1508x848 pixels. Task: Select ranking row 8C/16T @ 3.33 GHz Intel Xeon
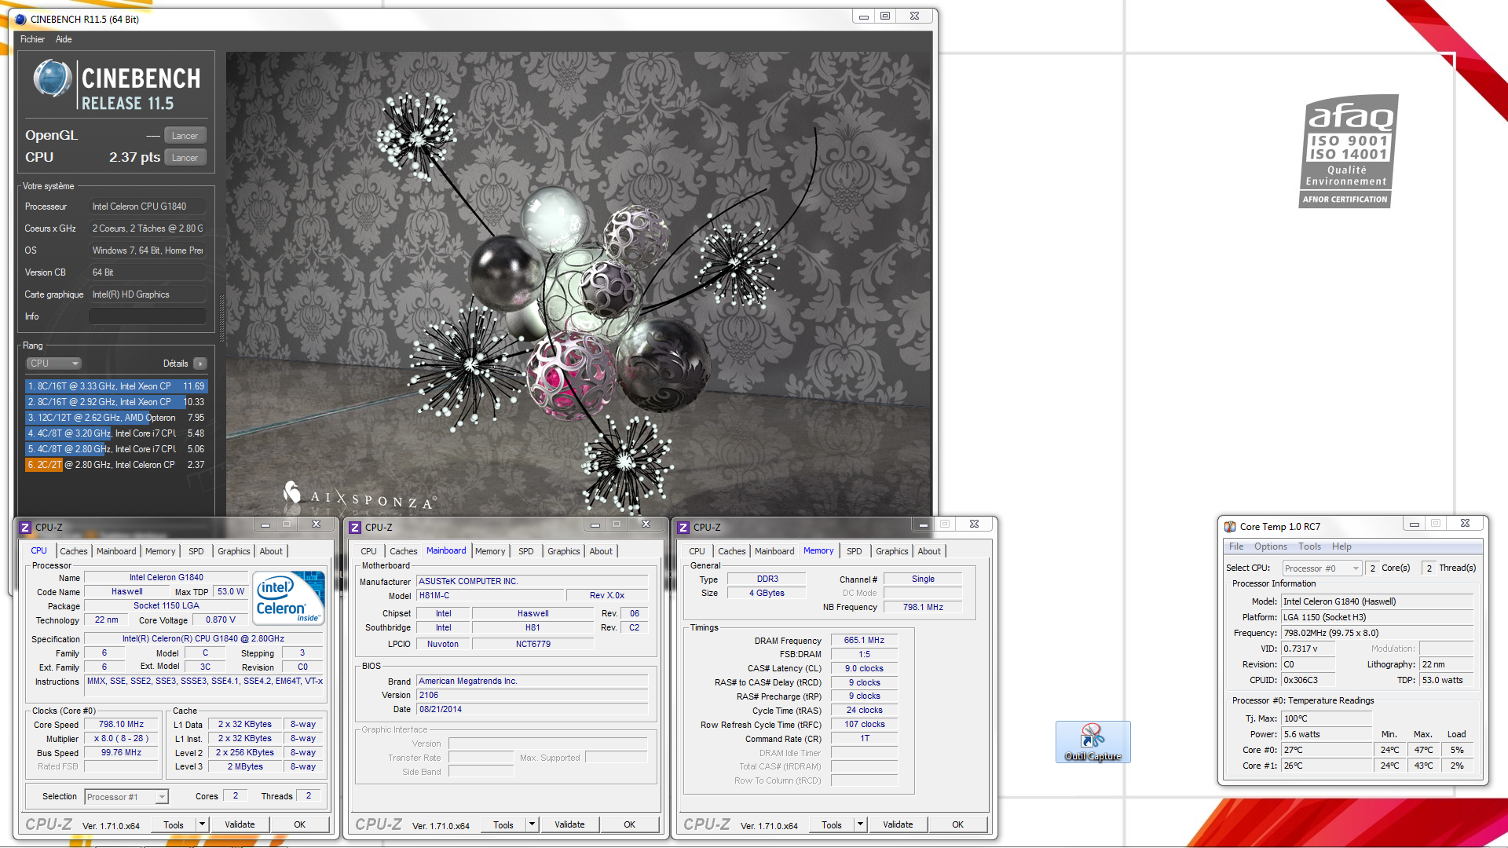coord(116,386)
